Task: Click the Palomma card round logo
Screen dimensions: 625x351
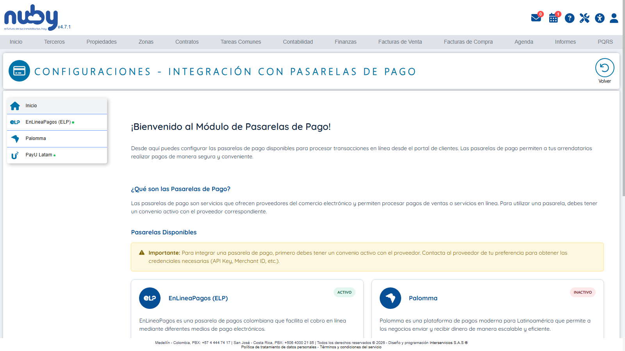Action: coord(390,298)
